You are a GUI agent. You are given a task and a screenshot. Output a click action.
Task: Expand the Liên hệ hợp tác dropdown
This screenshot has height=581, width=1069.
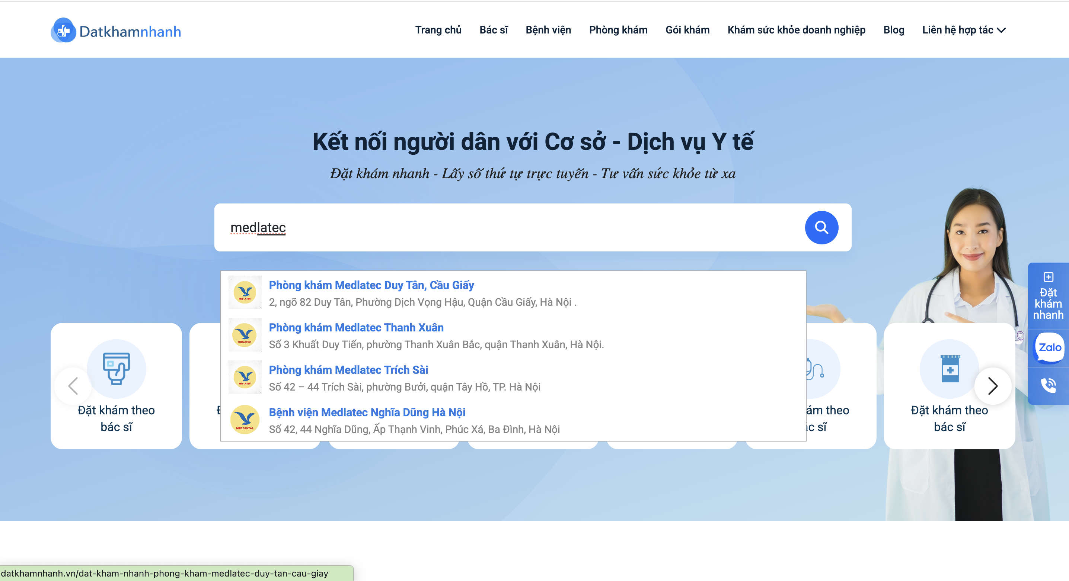pos(964,30)
